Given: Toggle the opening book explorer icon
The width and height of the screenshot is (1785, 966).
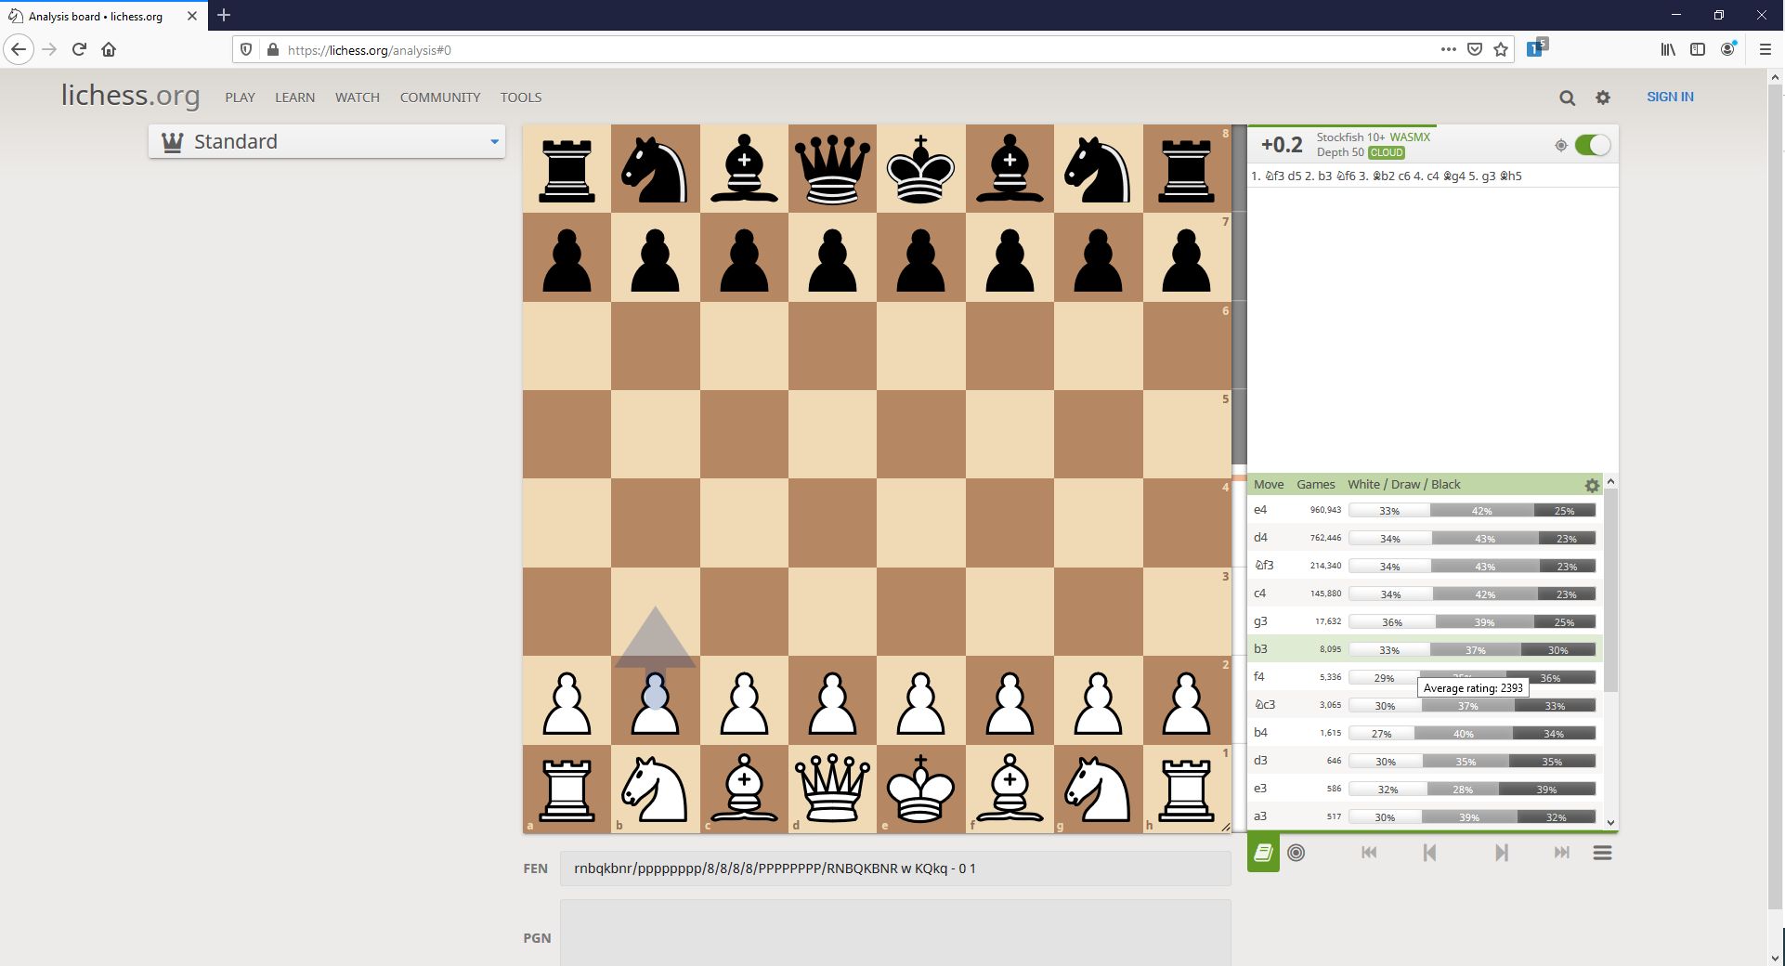Looking at the screenshot, I should point(1262,853).
